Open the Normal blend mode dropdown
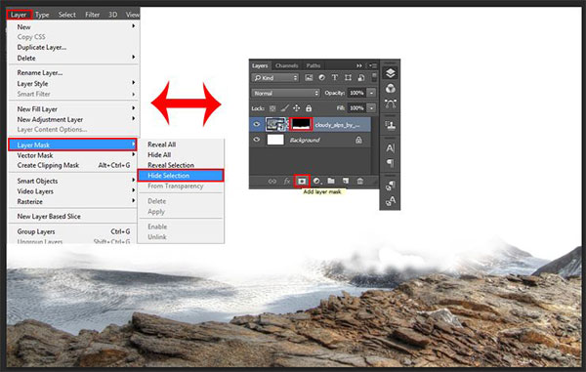Image resolution: width=586 pixels, height=372 pixels. 286,93
